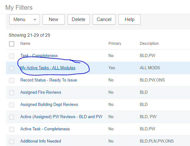This screenshot has height=146, width=190.
Task: Sort by the Name column header
Action: click(x=25, y=44)
